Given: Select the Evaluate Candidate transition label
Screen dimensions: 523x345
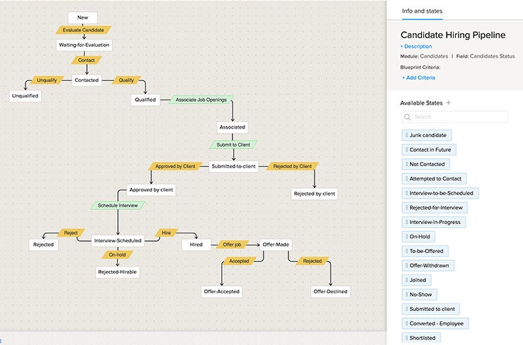Looking at the screenshot, I should tap(83, 30).
